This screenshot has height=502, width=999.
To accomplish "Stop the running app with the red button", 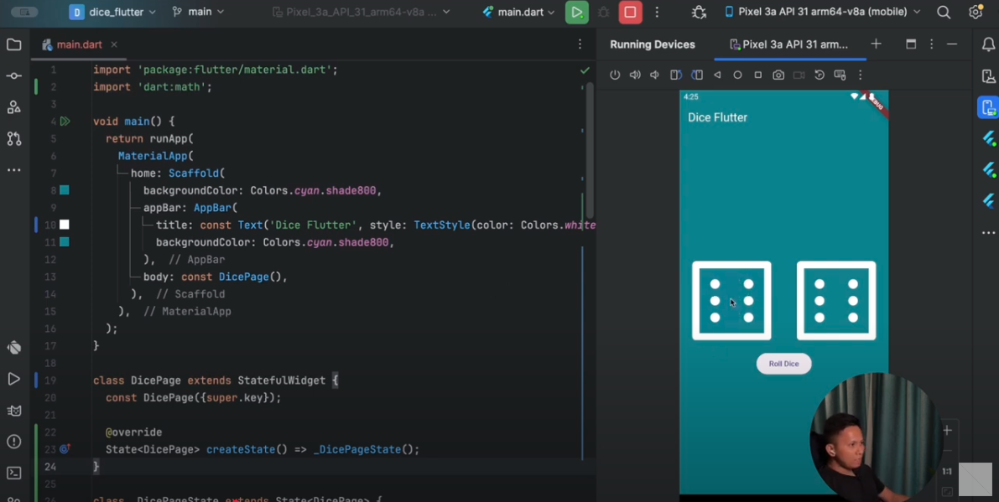I will (x=630, y=12).
